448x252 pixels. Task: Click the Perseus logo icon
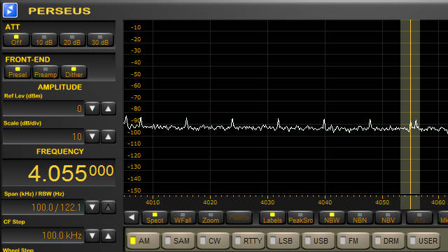point(10,10)
